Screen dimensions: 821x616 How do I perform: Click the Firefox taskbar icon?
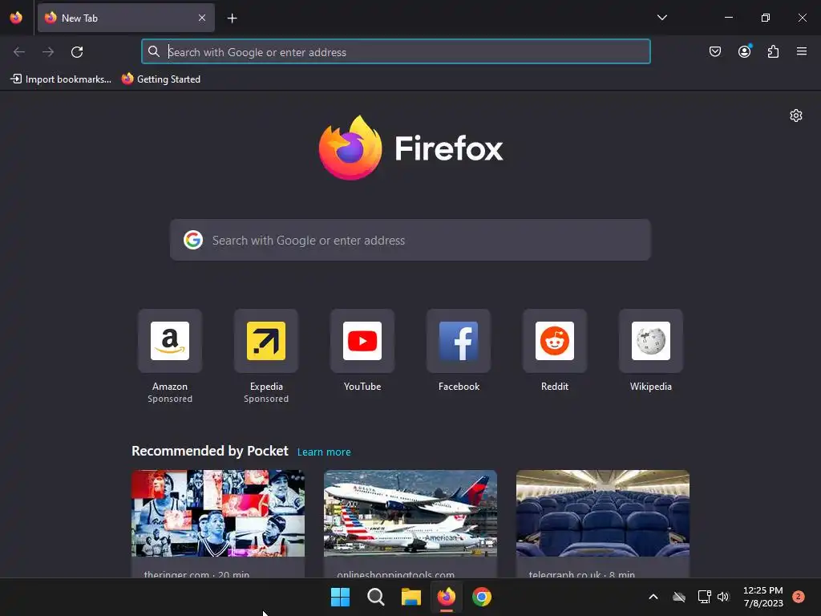(x=446, y=597)
